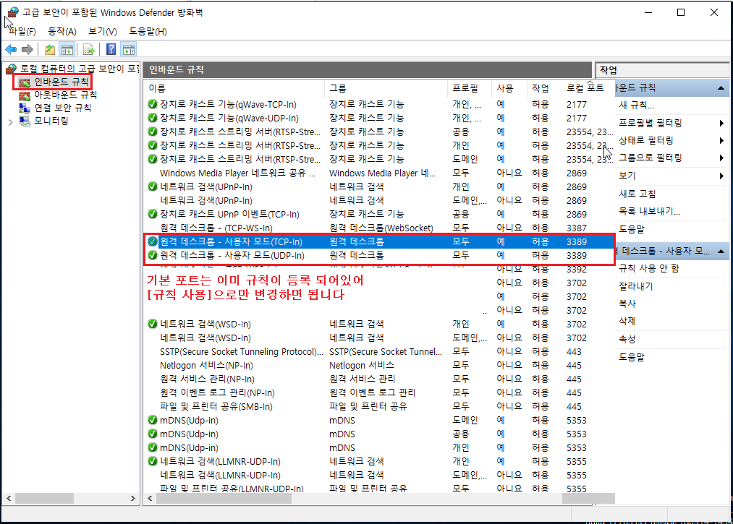Expand the 모니터링 tree node arrow

tap(10, 122)
